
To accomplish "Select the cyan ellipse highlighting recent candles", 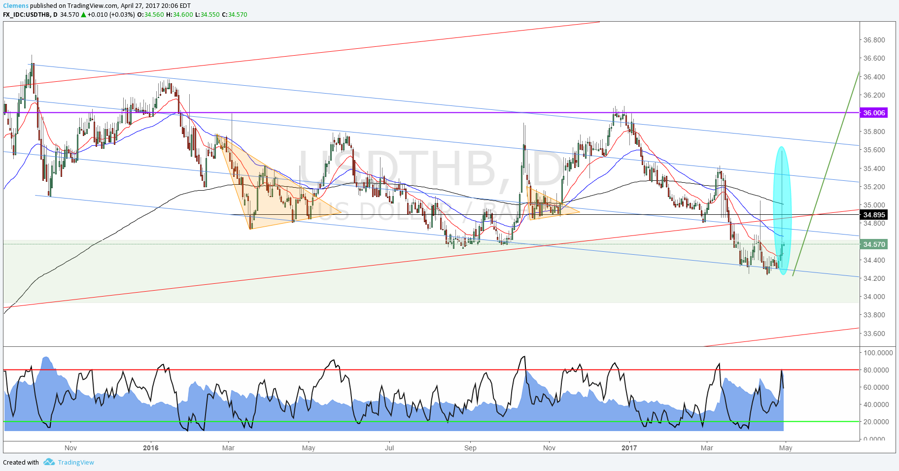I will tap(782, 210).
